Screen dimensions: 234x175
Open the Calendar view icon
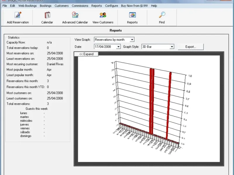tap(47, 18)
